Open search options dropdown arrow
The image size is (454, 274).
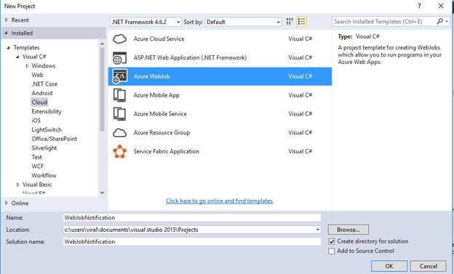coord(447,21)
